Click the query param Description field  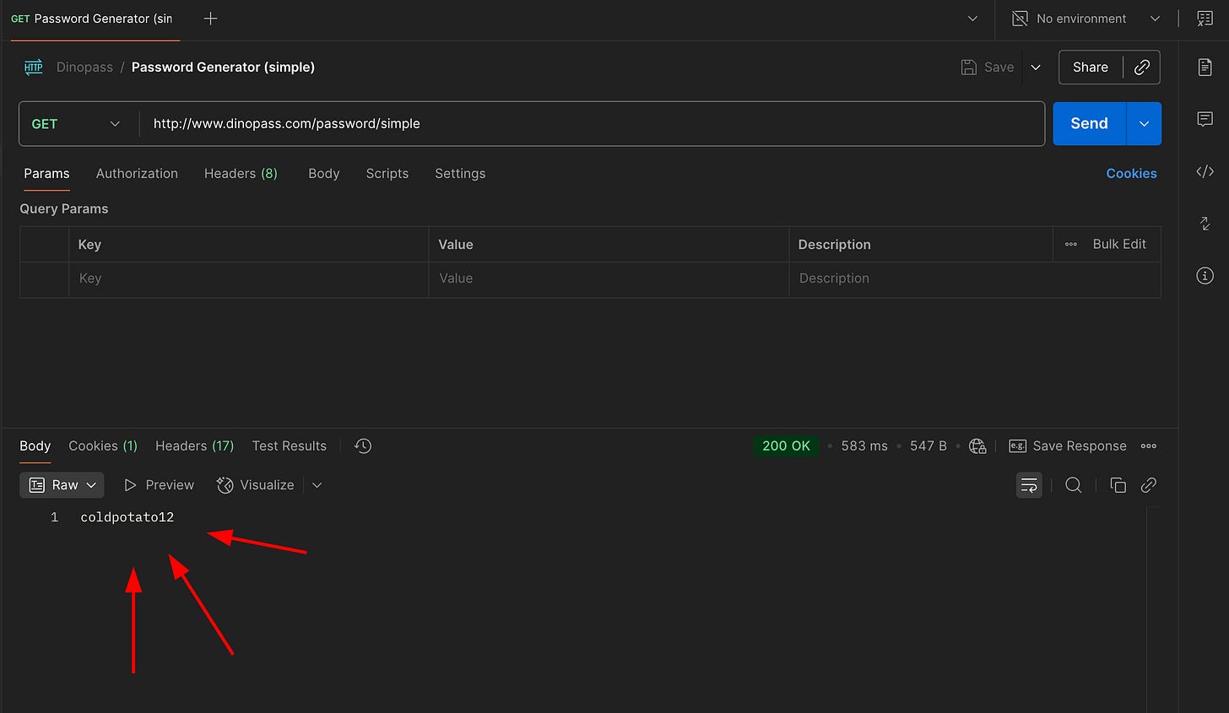975,279
